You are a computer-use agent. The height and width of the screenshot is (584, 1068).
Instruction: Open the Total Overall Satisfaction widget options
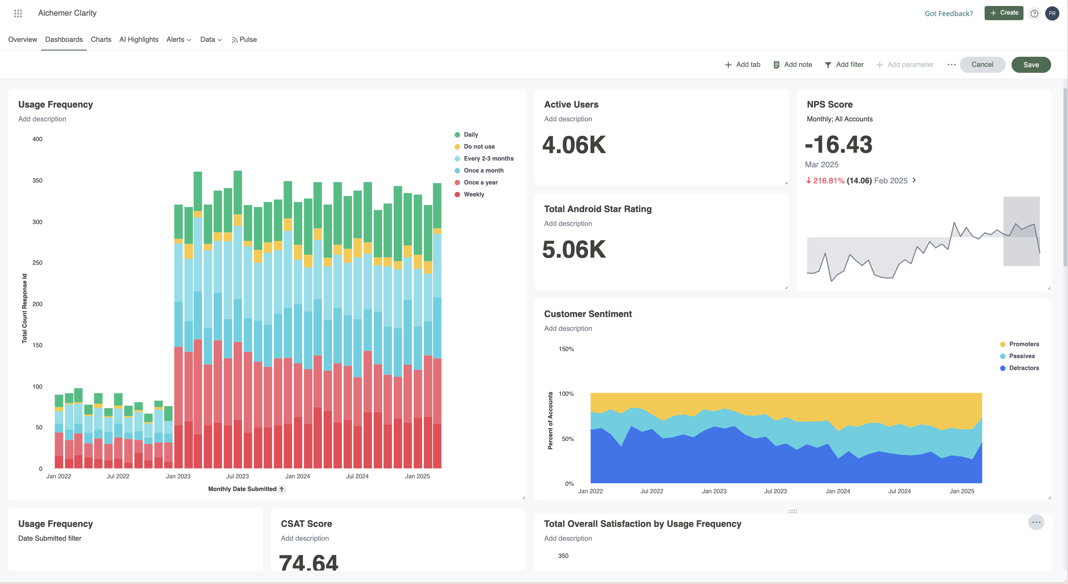[x=1037, y=522]
